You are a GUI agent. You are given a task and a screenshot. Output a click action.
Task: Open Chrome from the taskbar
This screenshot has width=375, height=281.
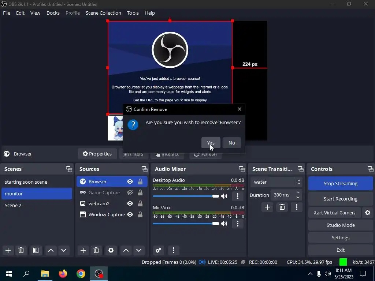click(81, 274)
